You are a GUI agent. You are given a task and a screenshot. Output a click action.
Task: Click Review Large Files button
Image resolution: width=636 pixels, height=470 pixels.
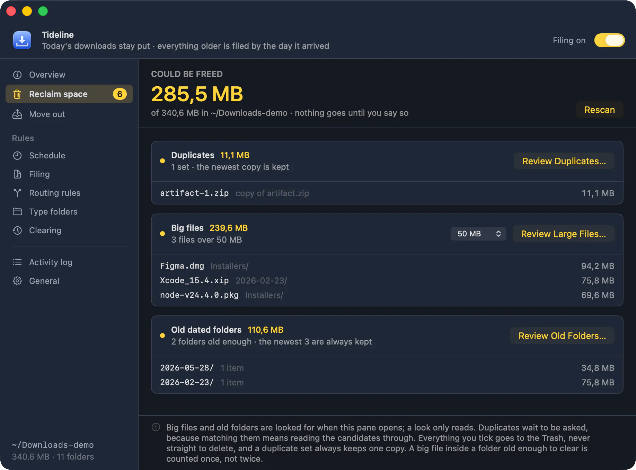pyautogui.click(x=564, y=234)
